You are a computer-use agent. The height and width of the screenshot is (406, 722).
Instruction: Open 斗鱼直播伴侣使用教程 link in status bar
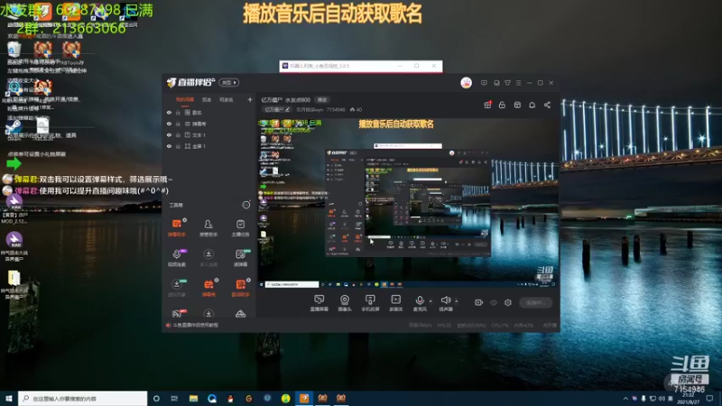(x=196, y=325)
